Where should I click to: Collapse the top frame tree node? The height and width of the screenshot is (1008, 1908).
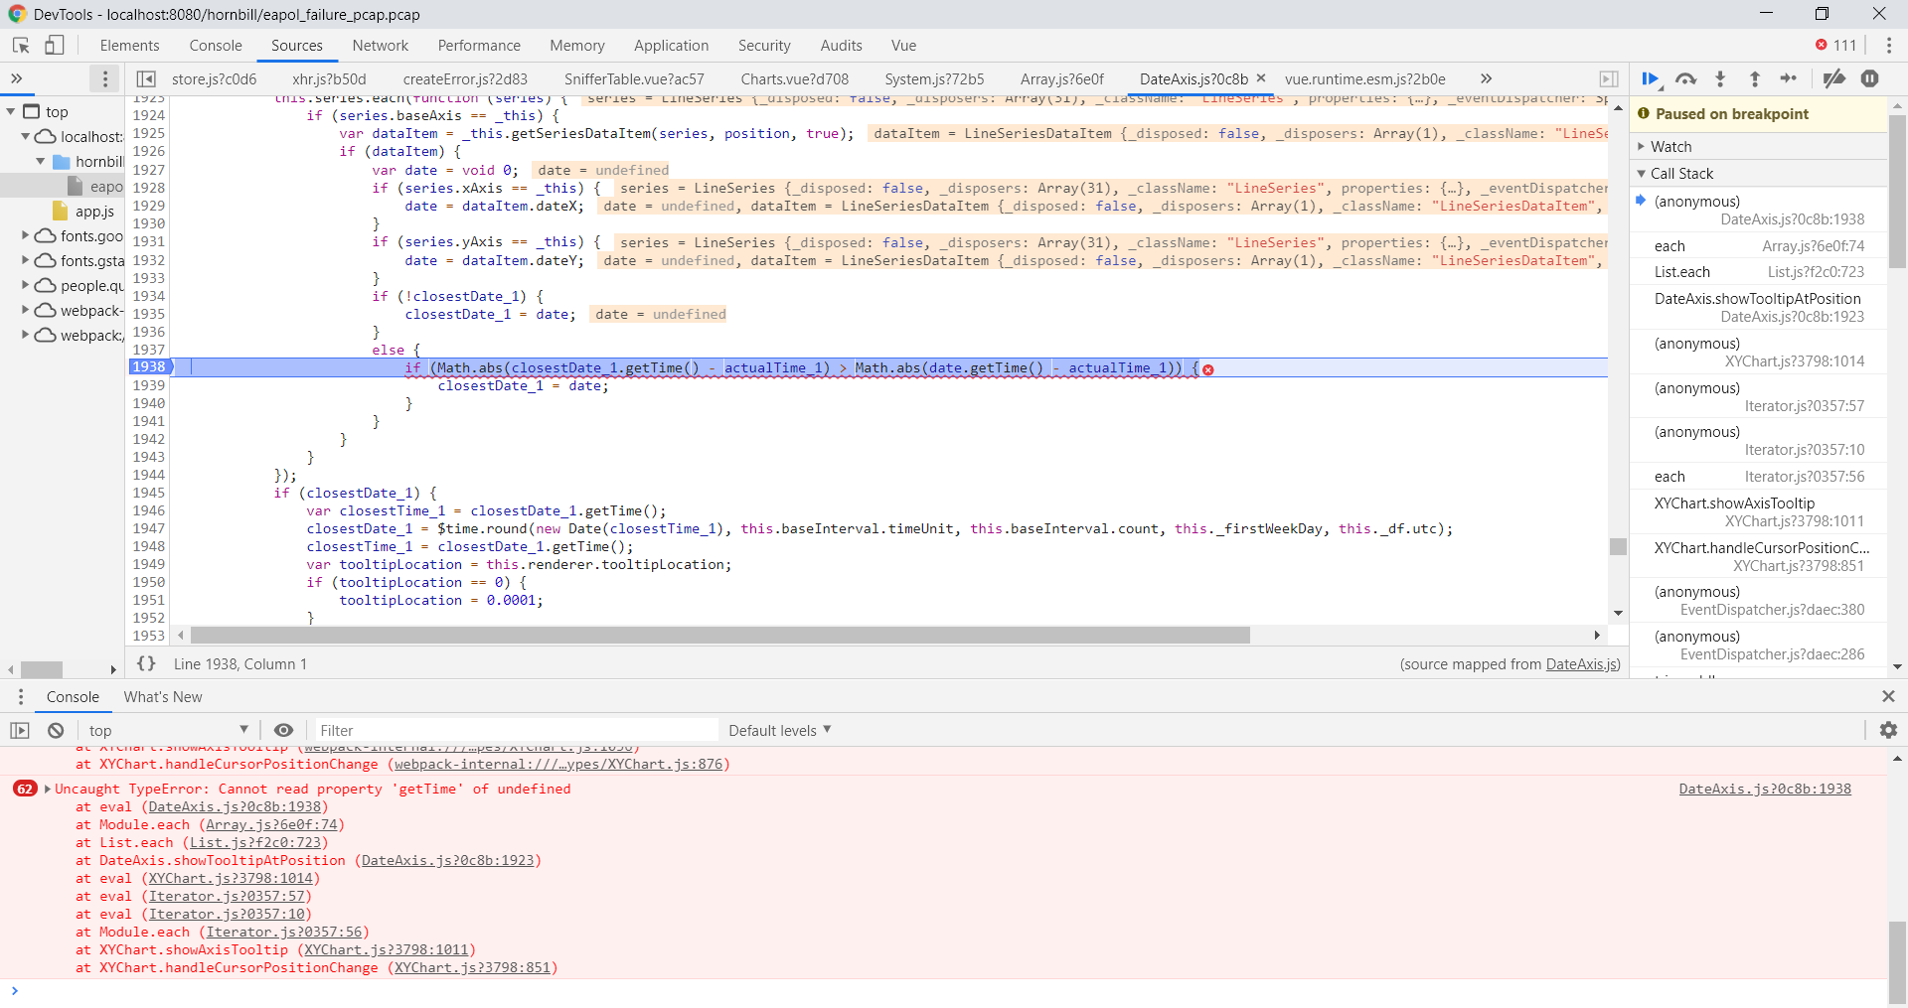pos(11,111)
